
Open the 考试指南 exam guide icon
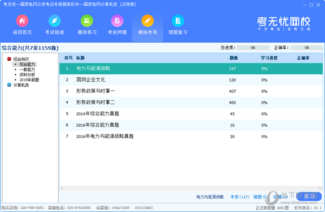(55, 21)
